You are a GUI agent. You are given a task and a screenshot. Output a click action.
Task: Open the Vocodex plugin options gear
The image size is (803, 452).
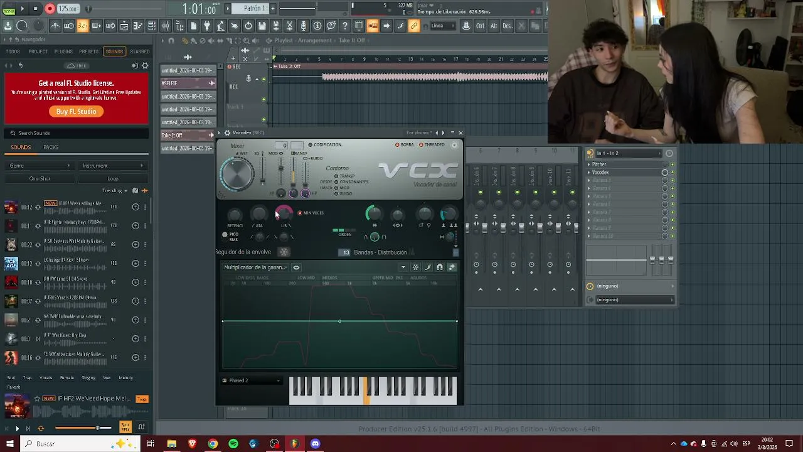click(x=227, y=133)
